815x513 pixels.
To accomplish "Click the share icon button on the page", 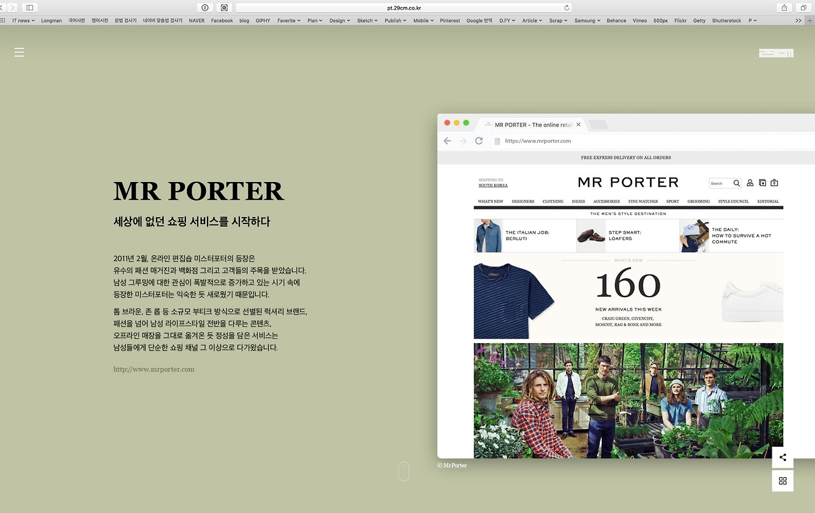I will click(783, 457).
